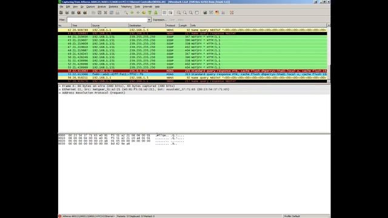Viewport: 388px width, 218px height.
Task: Click the go to packet number icon
Action: click(x=144, y=13)
